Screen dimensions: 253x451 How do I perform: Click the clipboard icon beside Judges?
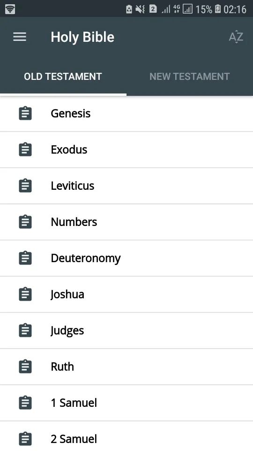click(x=25, y=330)
